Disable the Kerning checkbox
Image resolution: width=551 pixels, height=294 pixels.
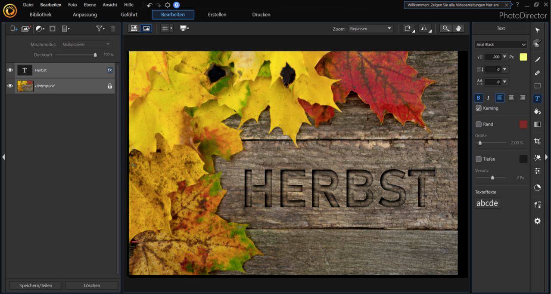[x=478, y=108]
